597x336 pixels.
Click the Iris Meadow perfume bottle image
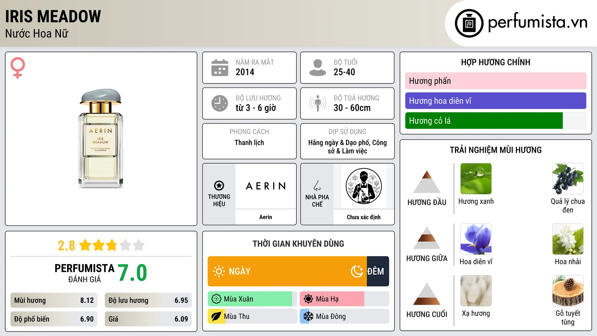tap(101, 138)
